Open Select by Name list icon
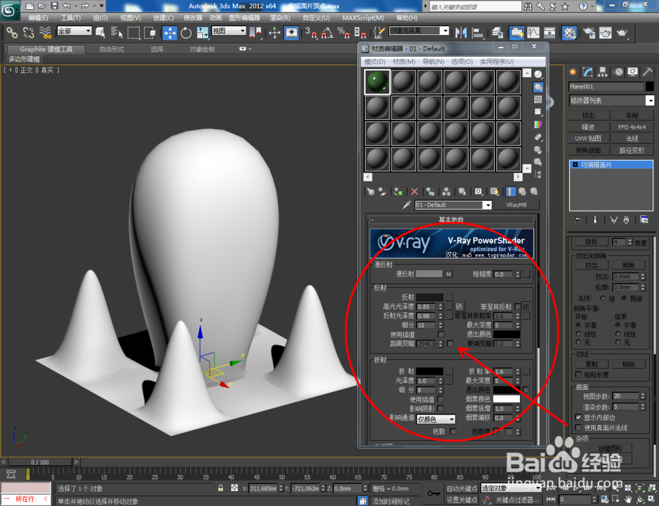The height and width of the screenshot is (506, 659). (117, 32)
